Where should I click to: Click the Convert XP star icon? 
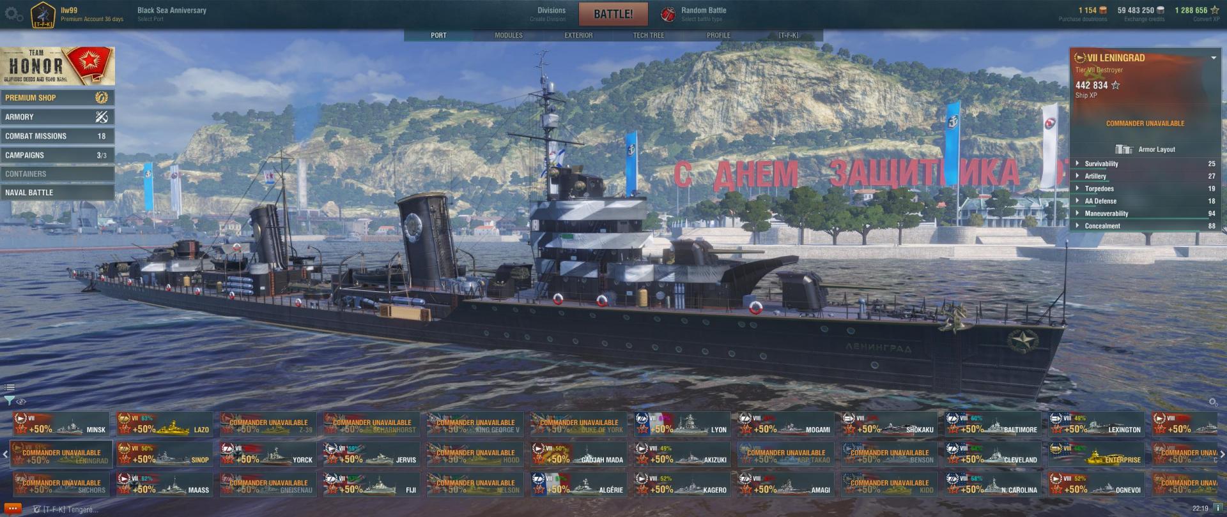(1214, 10)
